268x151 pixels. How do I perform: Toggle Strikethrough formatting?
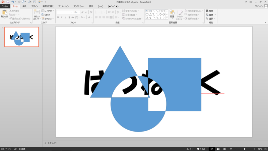coord(73,17)
